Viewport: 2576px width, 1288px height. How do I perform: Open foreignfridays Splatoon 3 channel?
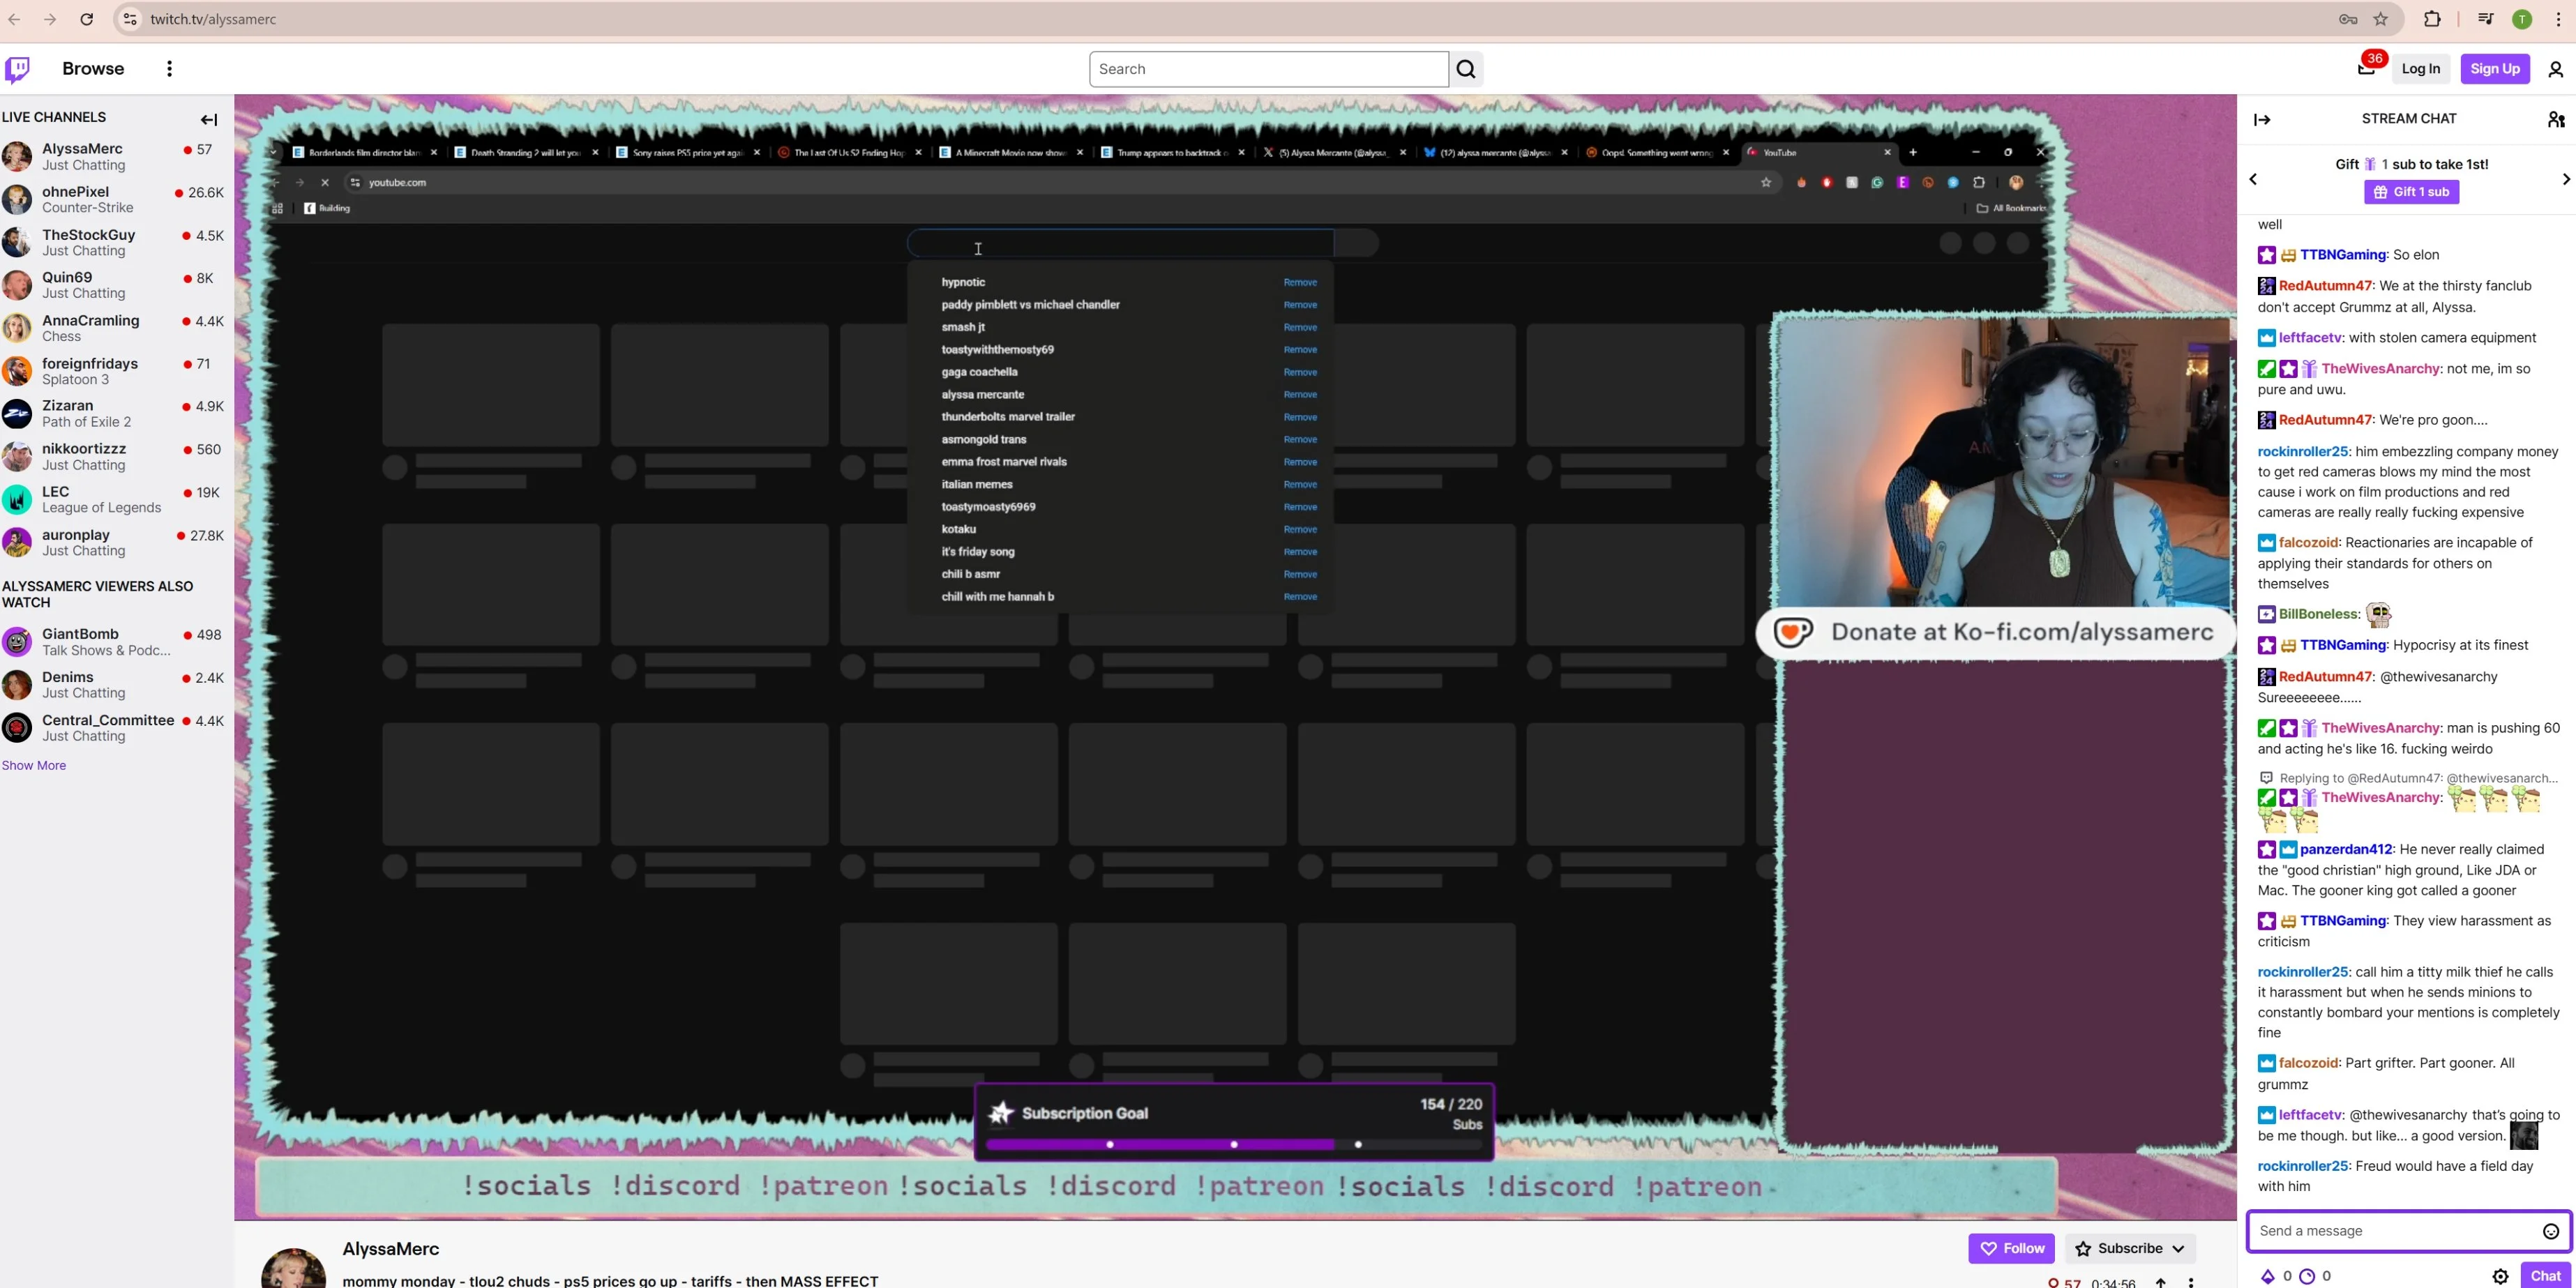[x=116, y=371]
